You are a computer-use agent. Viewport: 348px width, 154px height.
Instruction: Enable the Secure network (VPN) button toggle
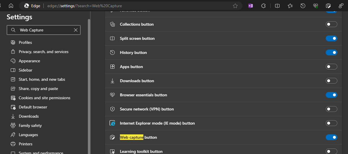coord(331,109)
